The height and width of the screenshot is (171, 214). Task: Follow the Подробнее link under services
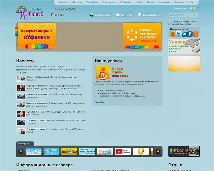100,102
